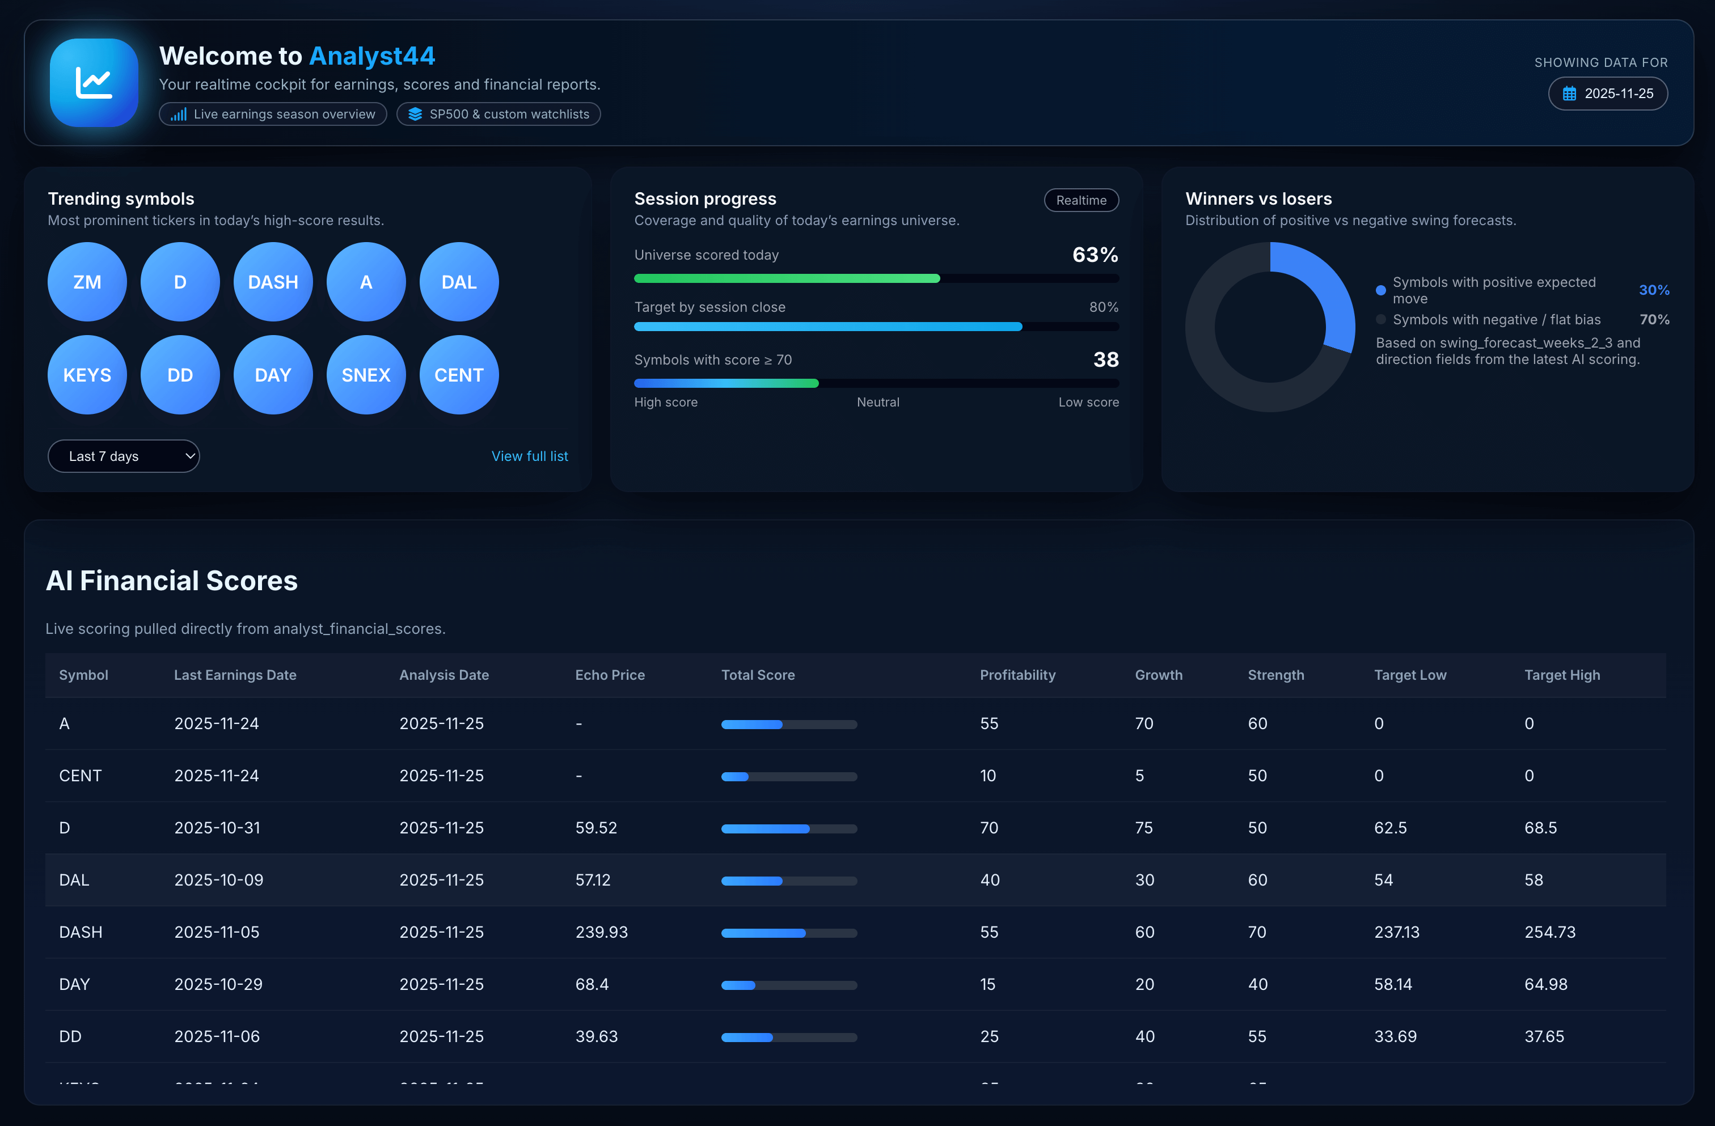Click the Universe scored today progress bar
Screen dimensions: 1715x1126
click(x=876, y=278)
